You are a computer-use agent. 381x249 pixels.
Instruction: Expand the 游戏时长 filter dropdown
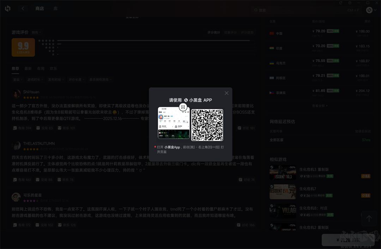tap(35, 79)
